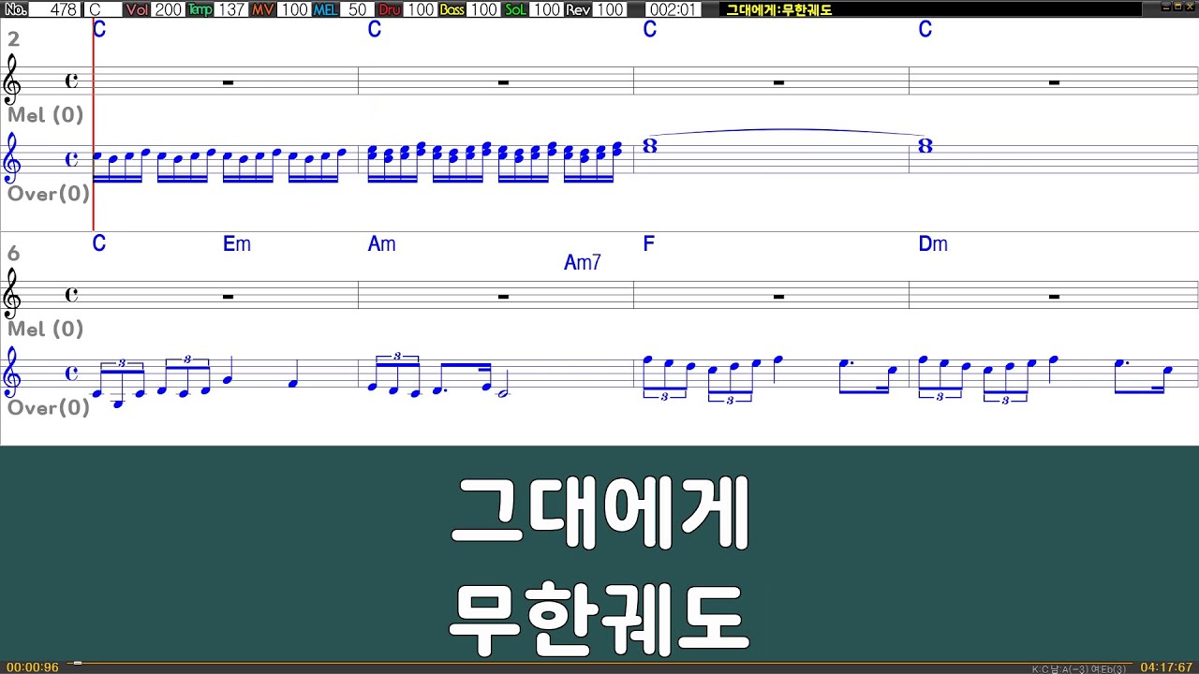Select the Dru value 100
The image size is (1199, 674).
[x=421, y=9]
